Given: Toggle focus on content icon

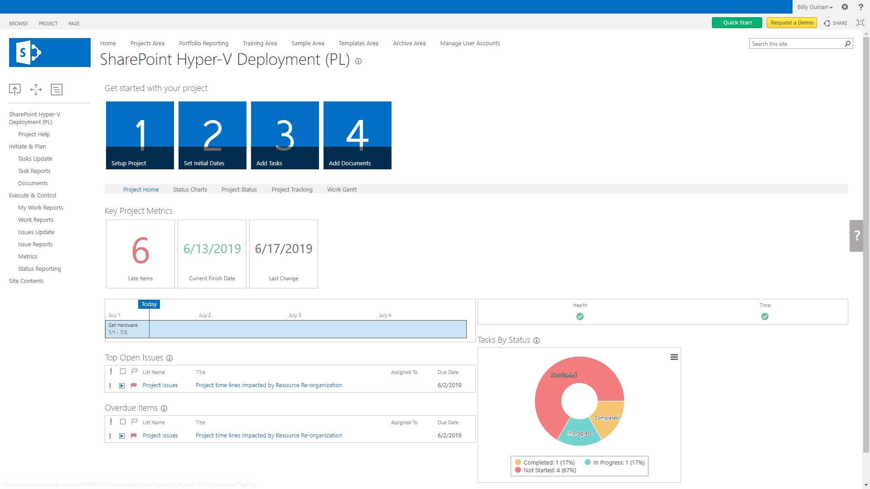Looking at the screenshot, I should tap(860, 23).
